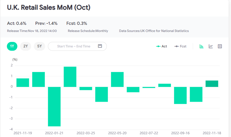
Task: Click the highlighted 2022-11-18 bar
Action: pyautogui.click(x=212, y=84)
